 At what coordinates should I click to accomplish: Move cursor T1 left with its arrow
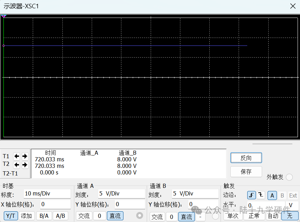coord(17,157)
